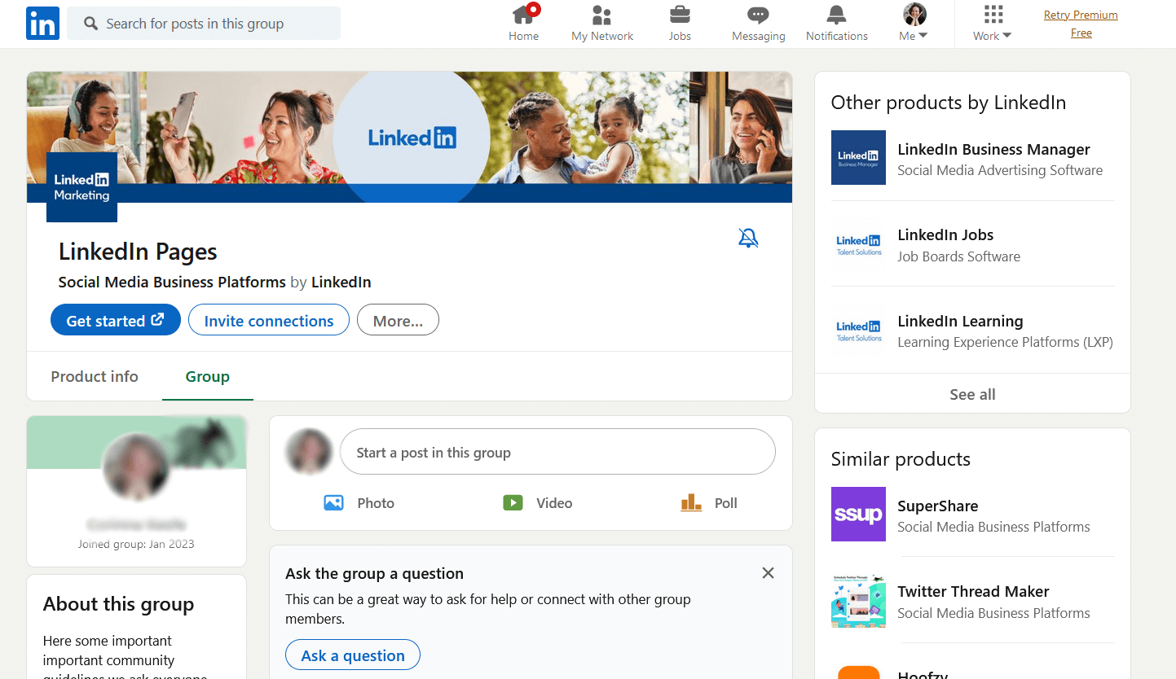Add a Photo to group post
This screenshot has width=1176, height=679.
tap(359, 503)
